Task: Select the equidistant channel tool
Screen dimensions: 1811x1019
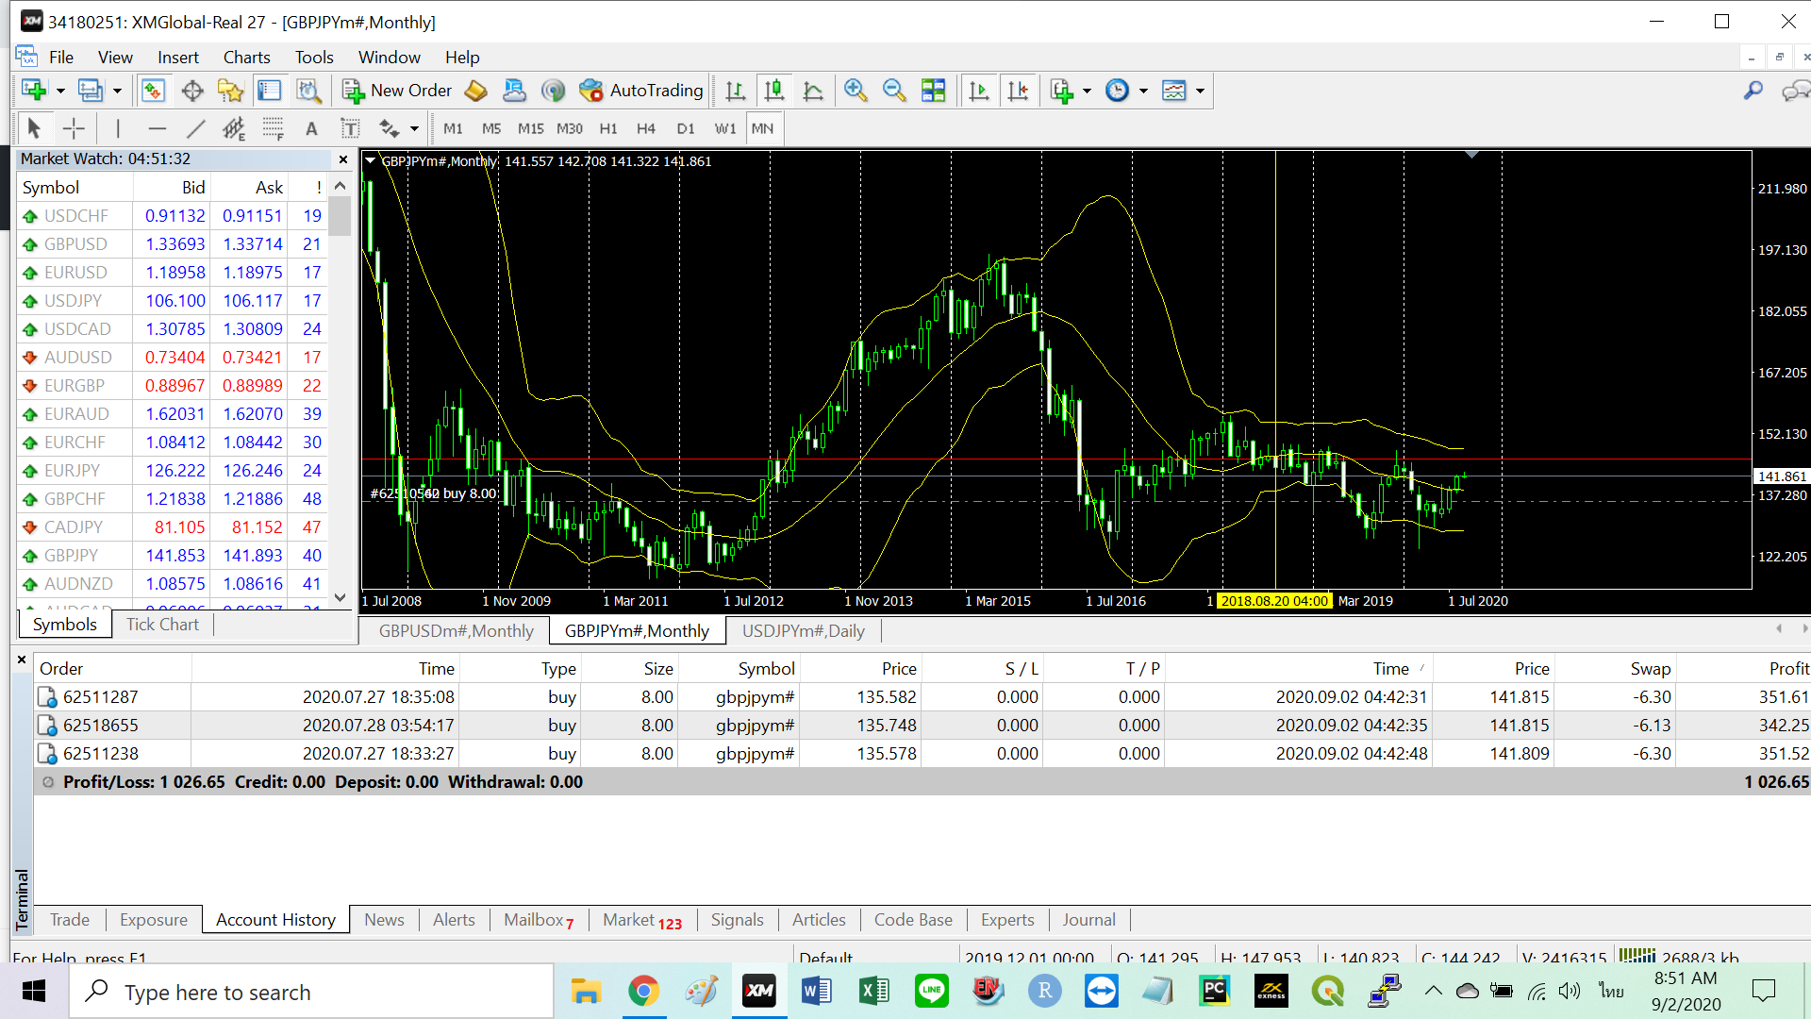Action: tap(234, 128)
